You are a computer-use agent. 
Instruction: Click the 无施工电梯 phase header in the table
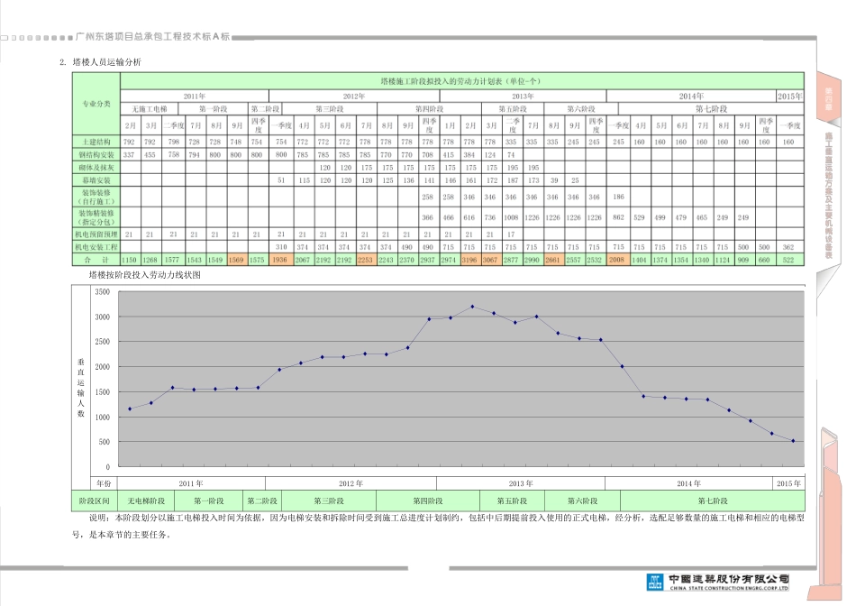[x=149, y=109]
